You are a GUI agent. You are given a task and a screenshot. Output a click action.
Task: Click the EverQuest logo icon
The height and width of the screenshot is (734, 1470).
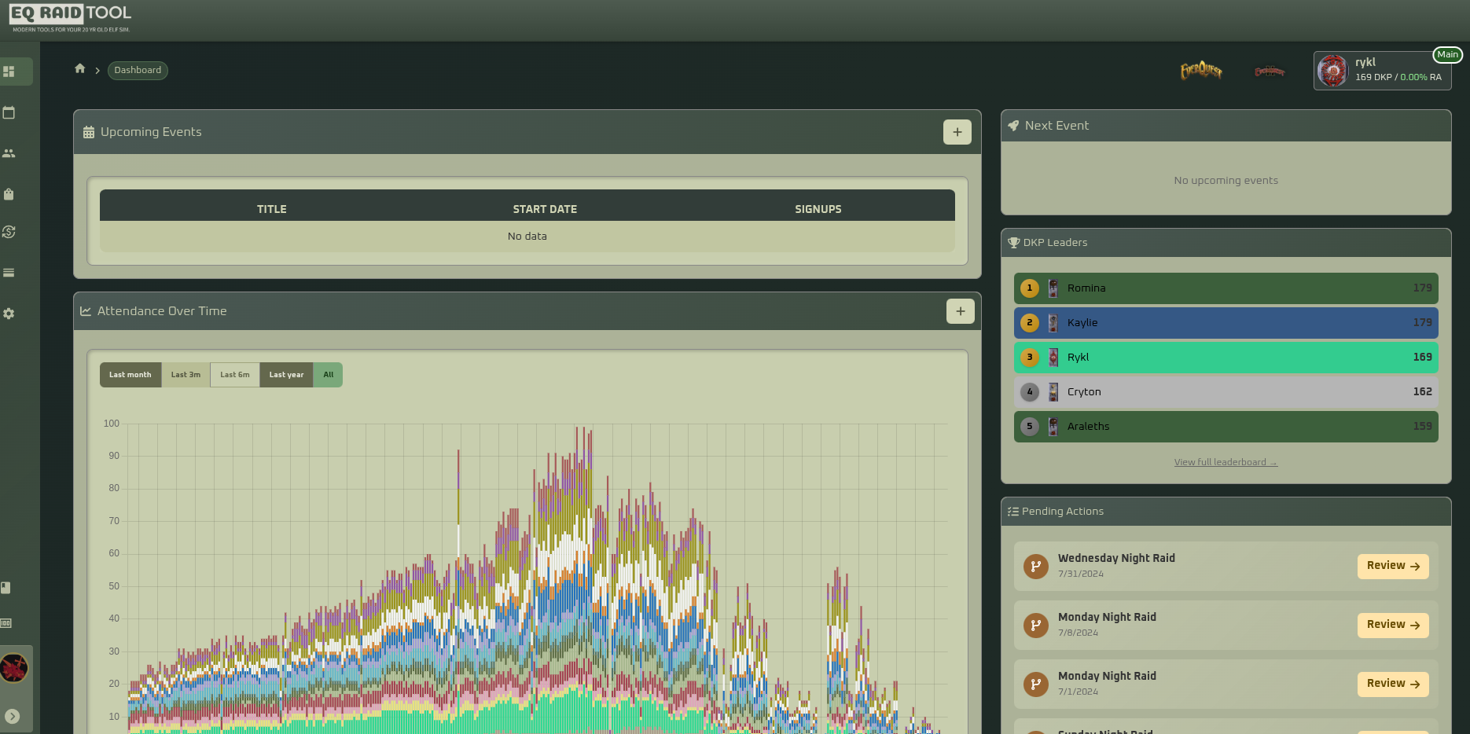(1201, 70)
